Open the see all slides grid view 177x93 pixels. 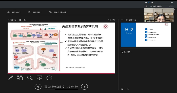[x=20, y=78]
